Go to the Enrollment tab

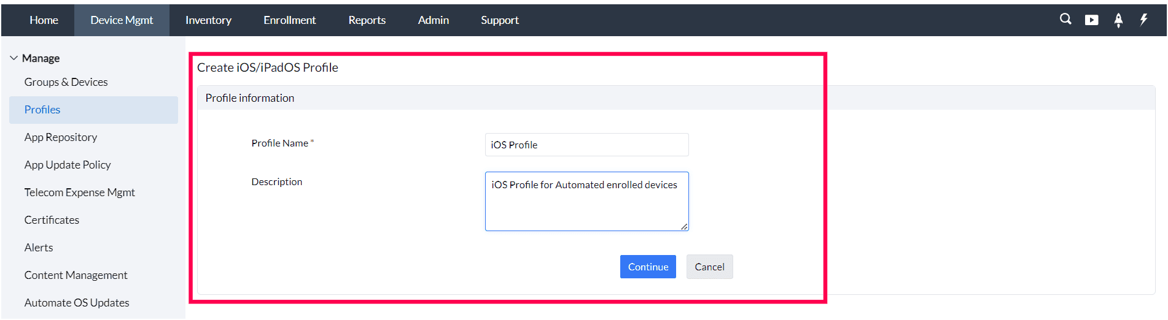(x=289, y=20)
